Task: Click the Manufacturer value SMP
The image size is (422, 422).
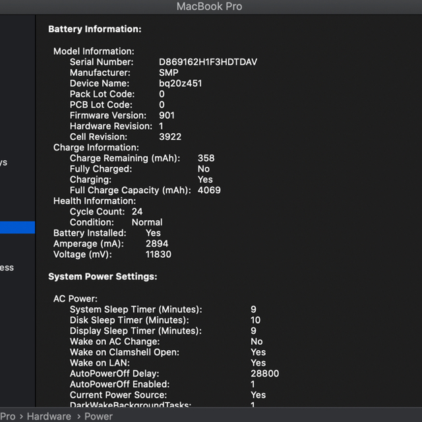Action: [169, 73]
